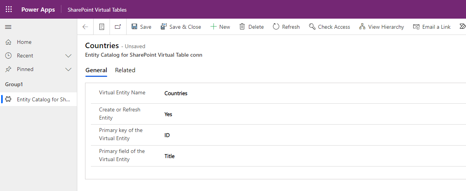Expand the Pinned section chevron
Viewport: 466px width, 191px height.
[x=68, y=69]
